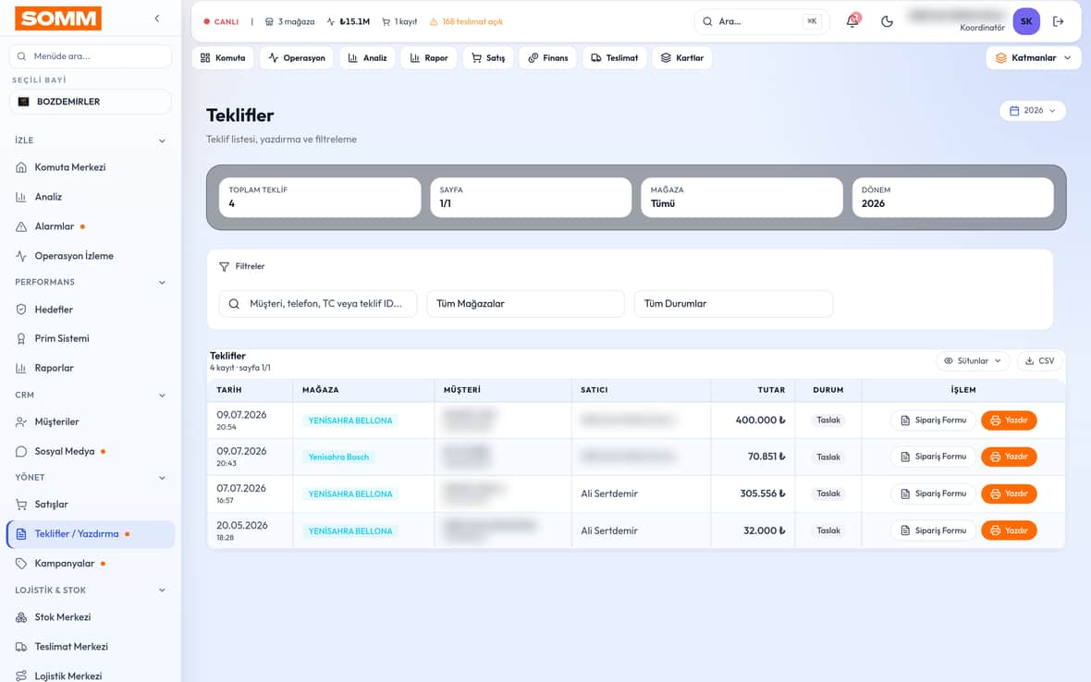Click the CANLI live indicator
The width and height of the screenshot is (1091, 682).
tap(221, 21)
